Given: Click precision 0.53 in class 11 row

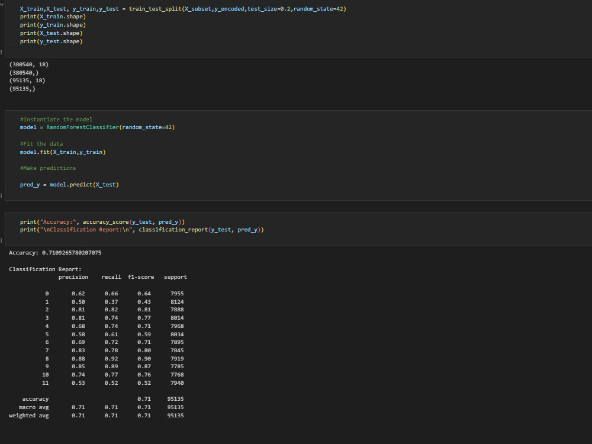Looking at the screenshot, I should (78, 383).
